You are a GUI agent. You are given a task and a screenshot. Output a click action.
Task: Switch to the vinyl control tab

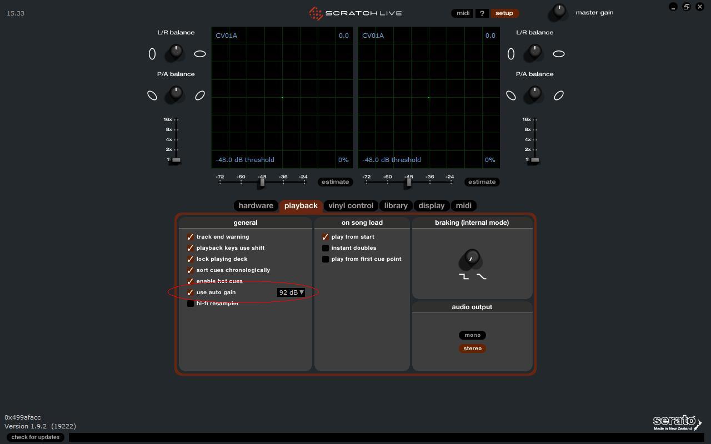(351, 205)
